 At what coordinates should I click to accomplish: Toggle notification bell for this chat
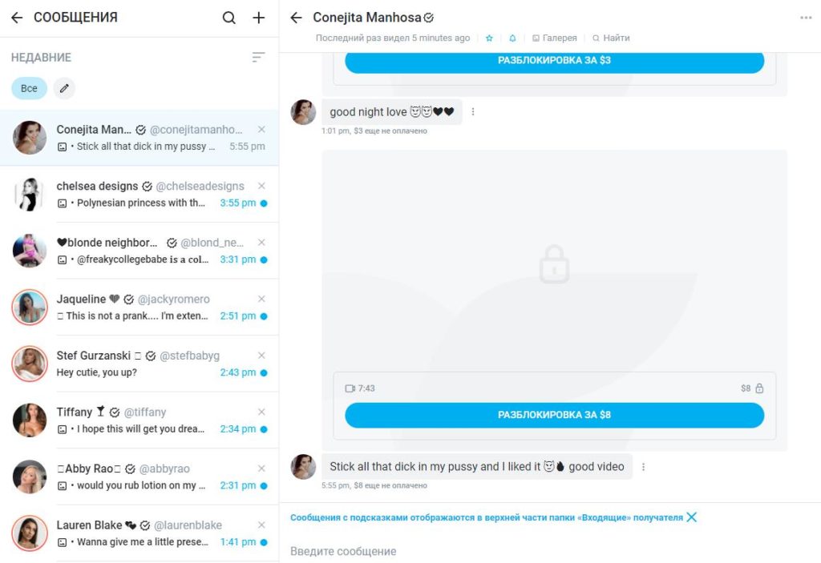point(512,38)
